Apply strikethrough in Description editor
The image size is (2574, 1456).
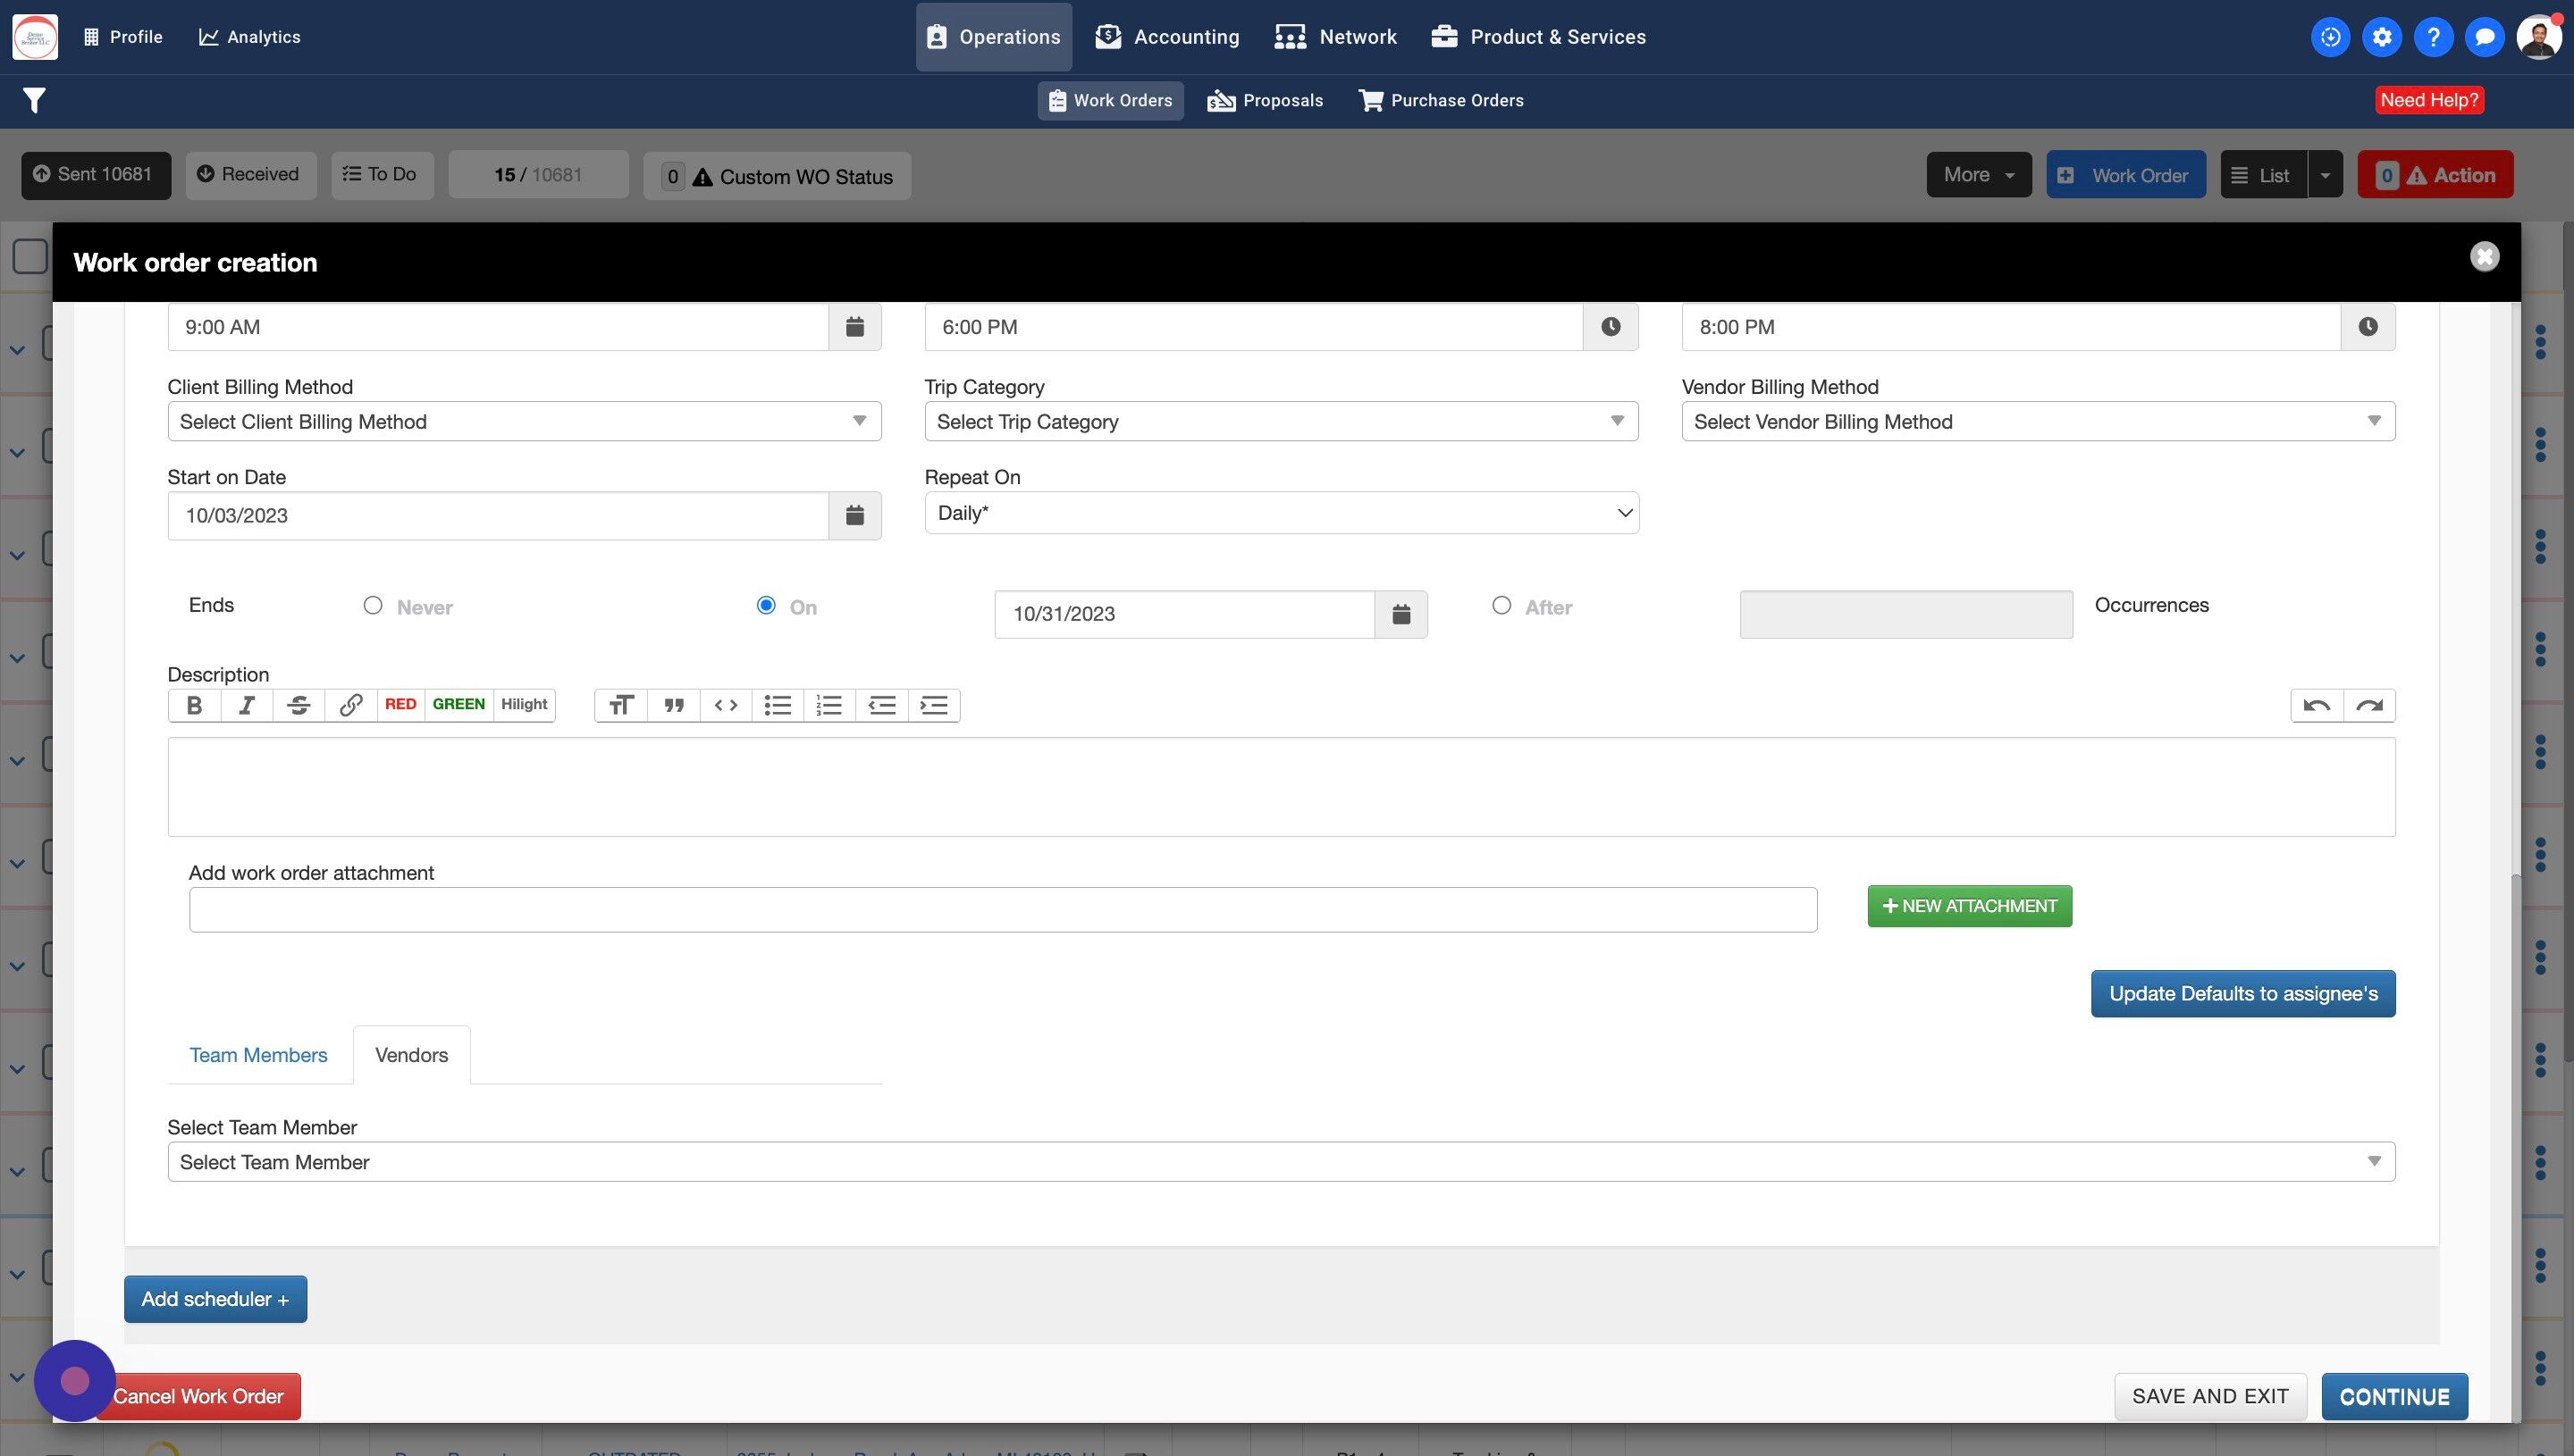click(x=299, y=705)
